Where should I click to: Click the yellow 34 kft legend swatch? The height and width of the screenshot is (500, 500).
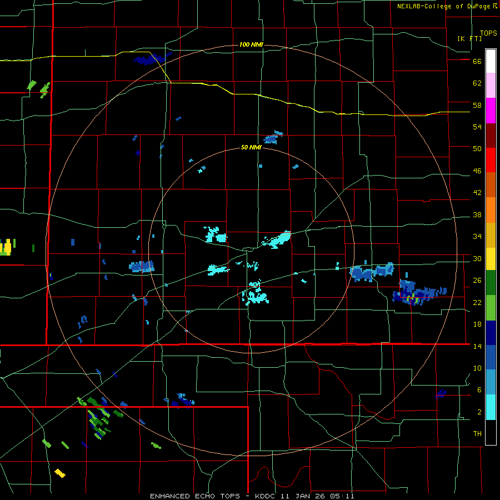click(491, 258)
